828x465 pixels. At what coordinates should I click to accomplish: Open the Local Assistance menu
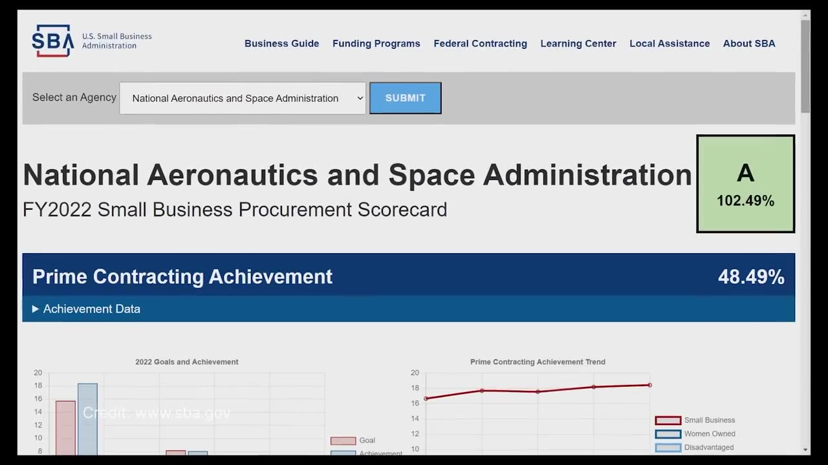point(670,43)
